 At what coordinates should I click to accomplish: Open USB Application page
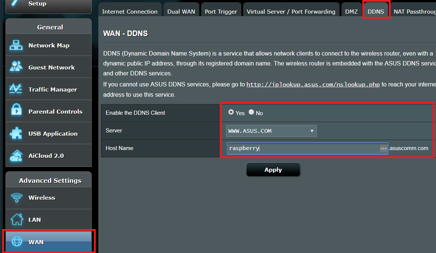(x=49, y=133)
